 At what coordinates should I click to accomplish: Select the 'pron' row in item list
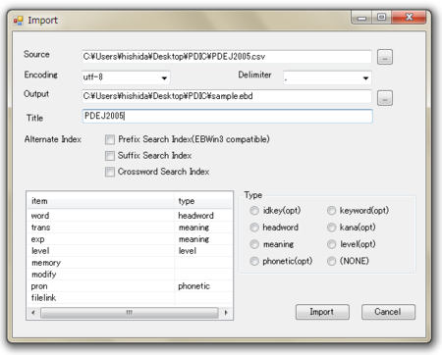[130, 286]
